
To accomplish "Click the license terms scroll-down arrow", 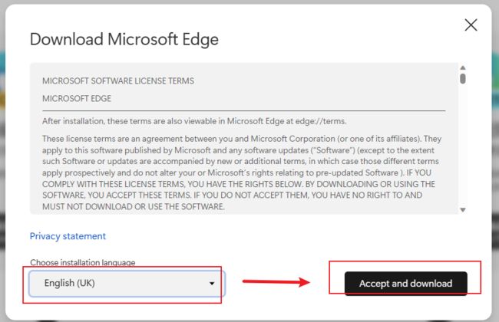I will point(463,210).
